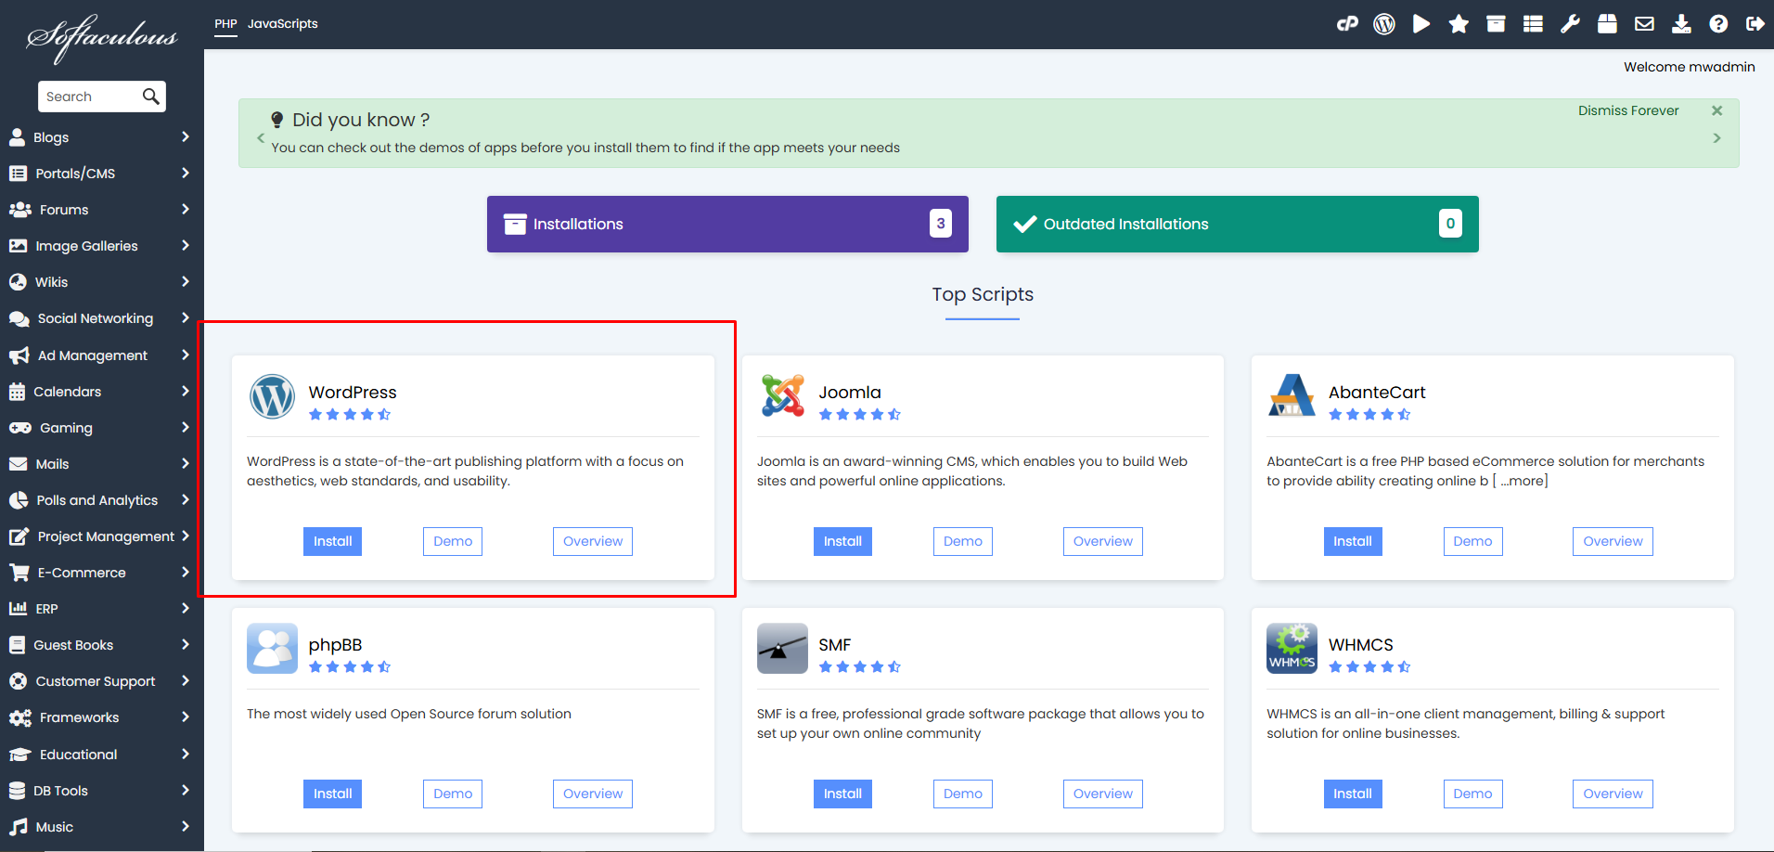This screenshot has width=1774, height=852.
Task: Click the WordPress star rating
Action: tap(350, 415)
